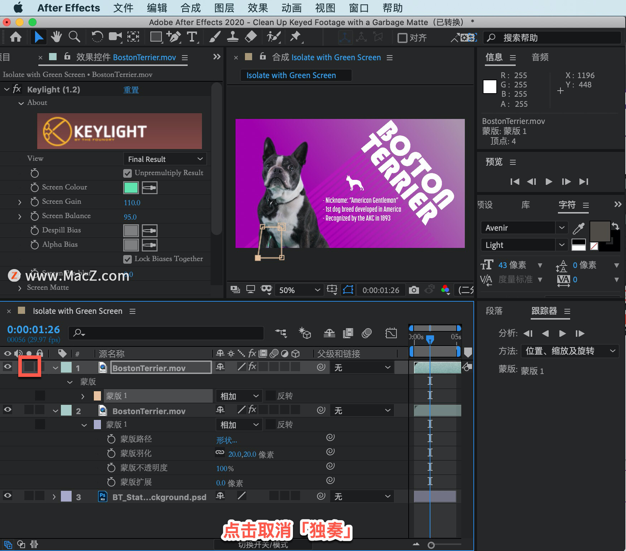The height and width of the screenshot is (551, 626).
Task: Select the Rectangle shape tool
Action: tap(156, 37)
